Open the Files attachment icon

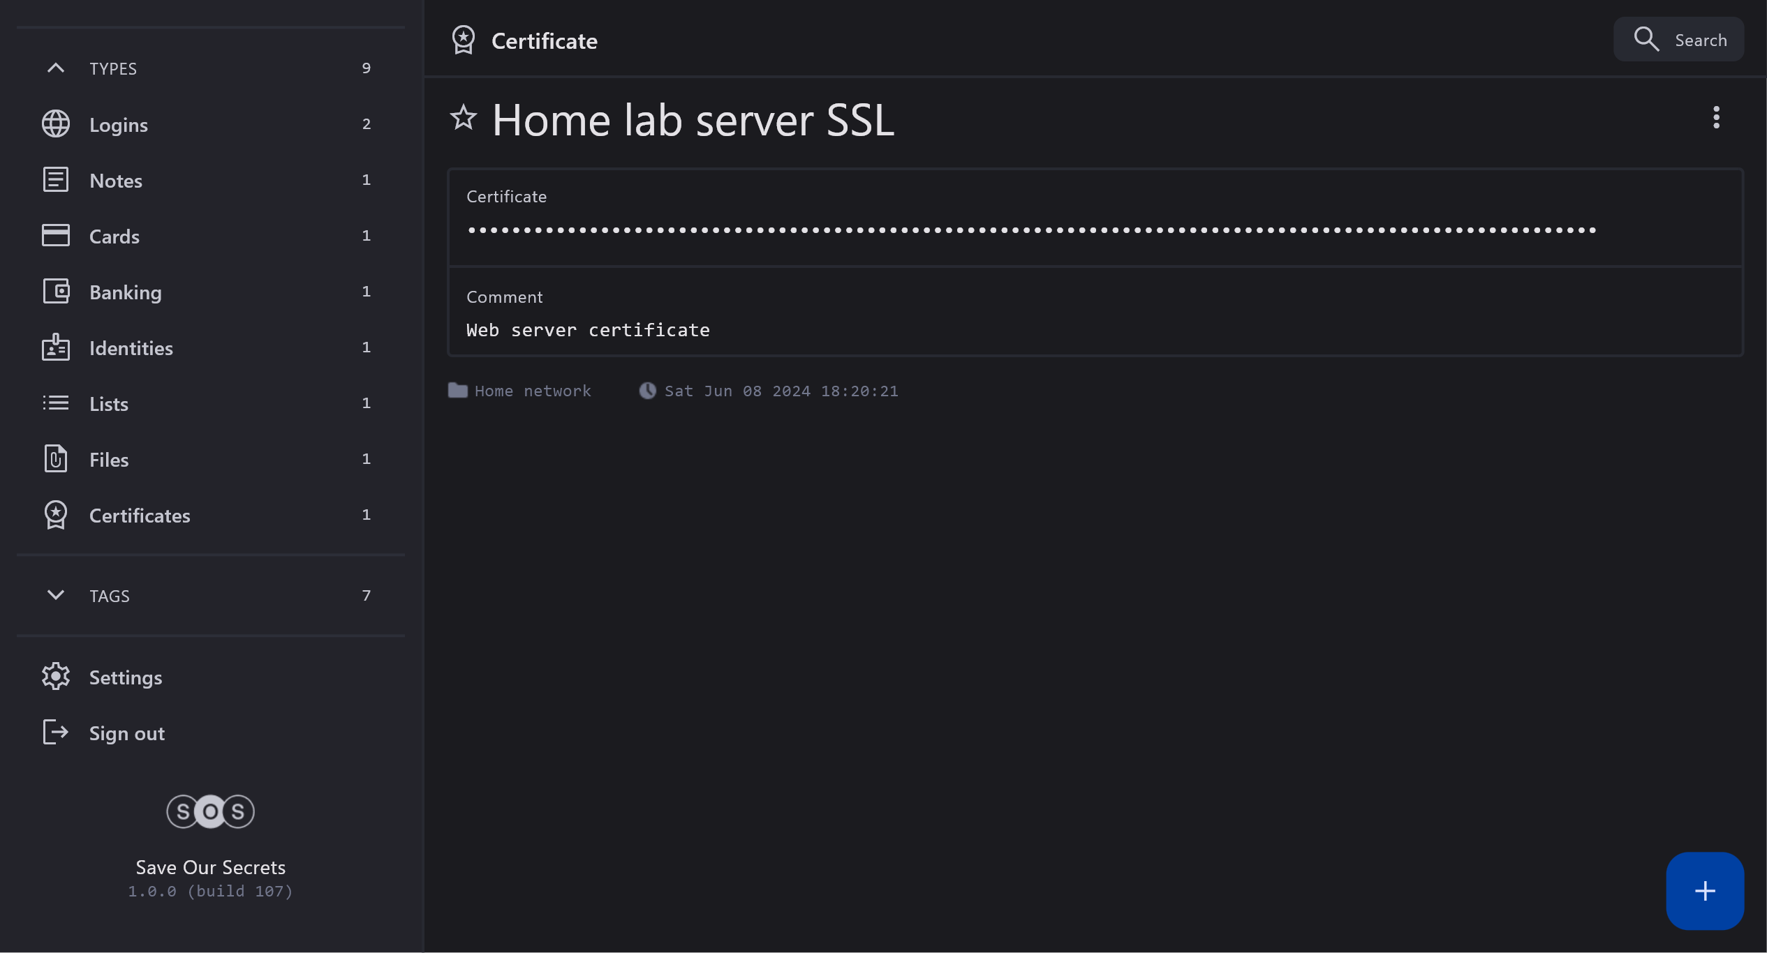click(x=56, y=459)
